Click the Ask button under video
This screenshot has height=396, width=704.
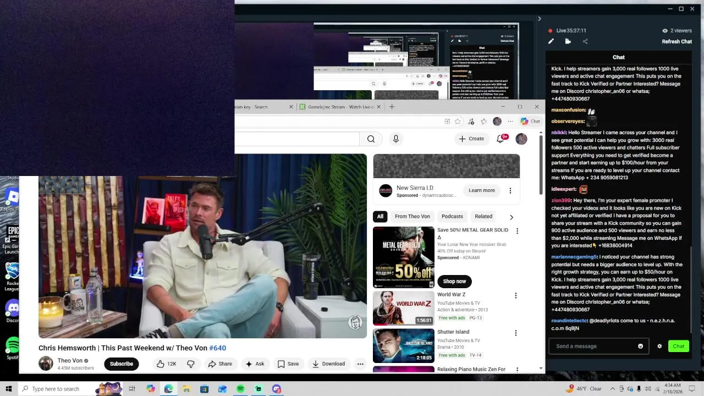255,364
